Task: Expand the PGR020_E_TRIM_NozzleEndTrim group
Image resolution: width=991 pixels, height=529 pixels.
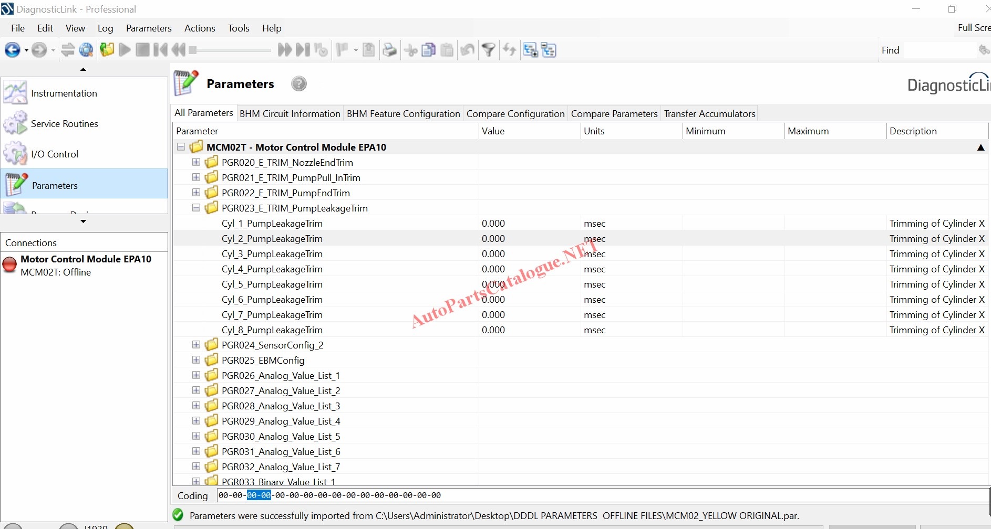Action: pyautogui.click(x=196, y=162)
